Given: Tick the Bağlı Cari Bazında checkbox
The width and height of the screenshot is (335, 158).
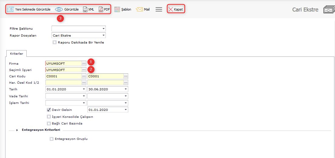Looking at the screenshot, I should [49, 123].
